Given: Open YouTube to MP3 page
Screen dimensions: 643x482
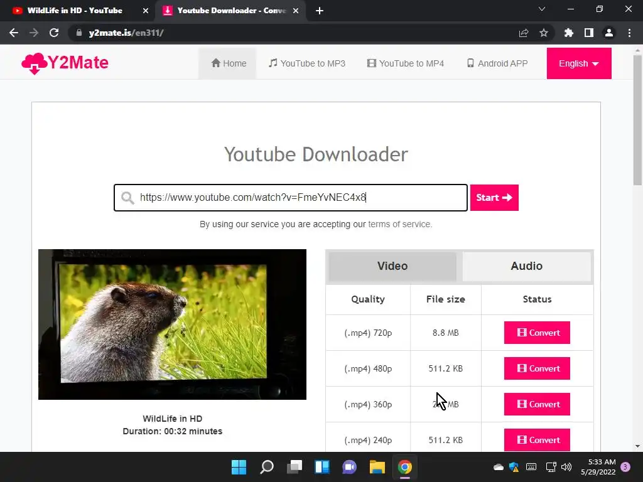Looking at the screenshot, I should (x=306, y=63).
